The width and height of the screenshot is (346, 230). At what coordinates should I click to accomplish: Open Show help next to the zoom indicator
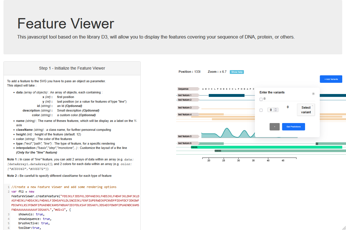[x=237, y=72]
